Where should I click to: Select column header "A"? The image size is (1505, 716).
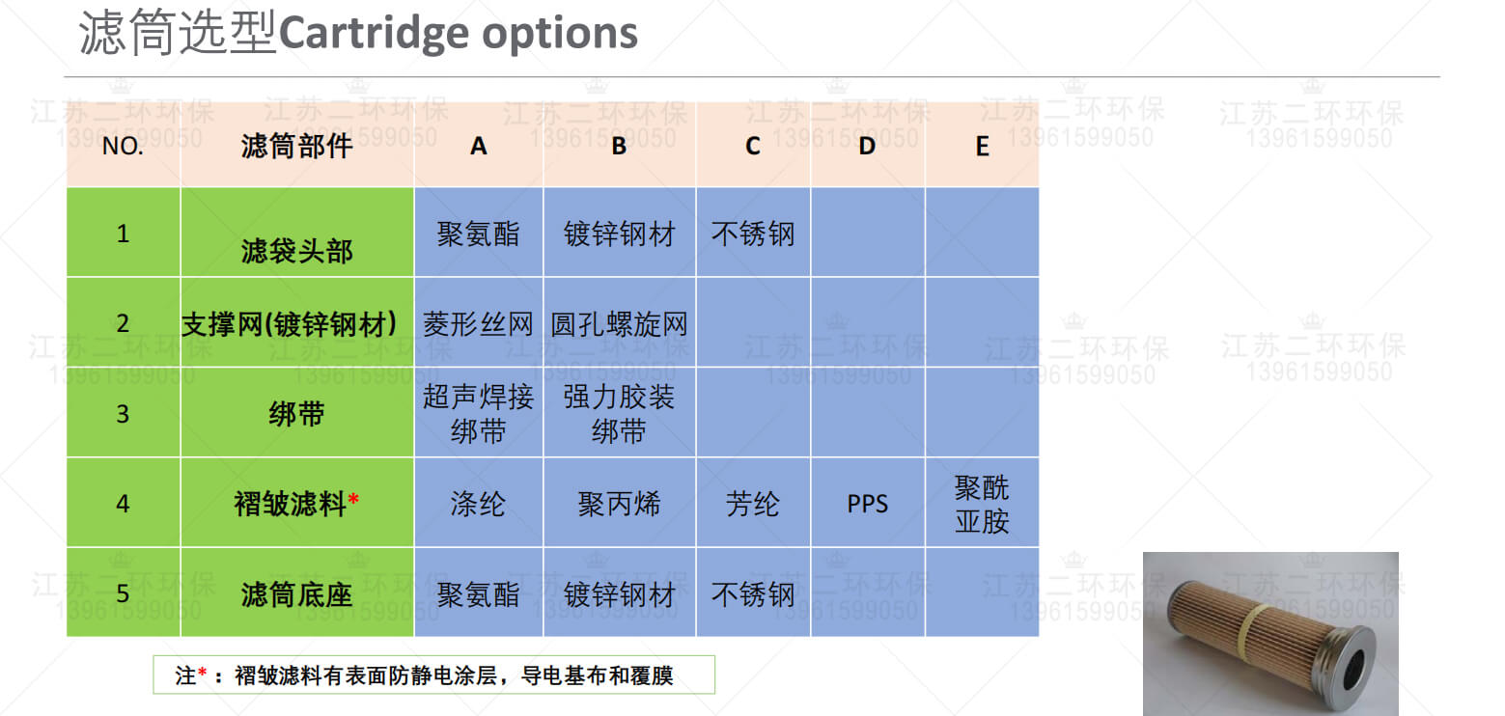pos(478,147)
